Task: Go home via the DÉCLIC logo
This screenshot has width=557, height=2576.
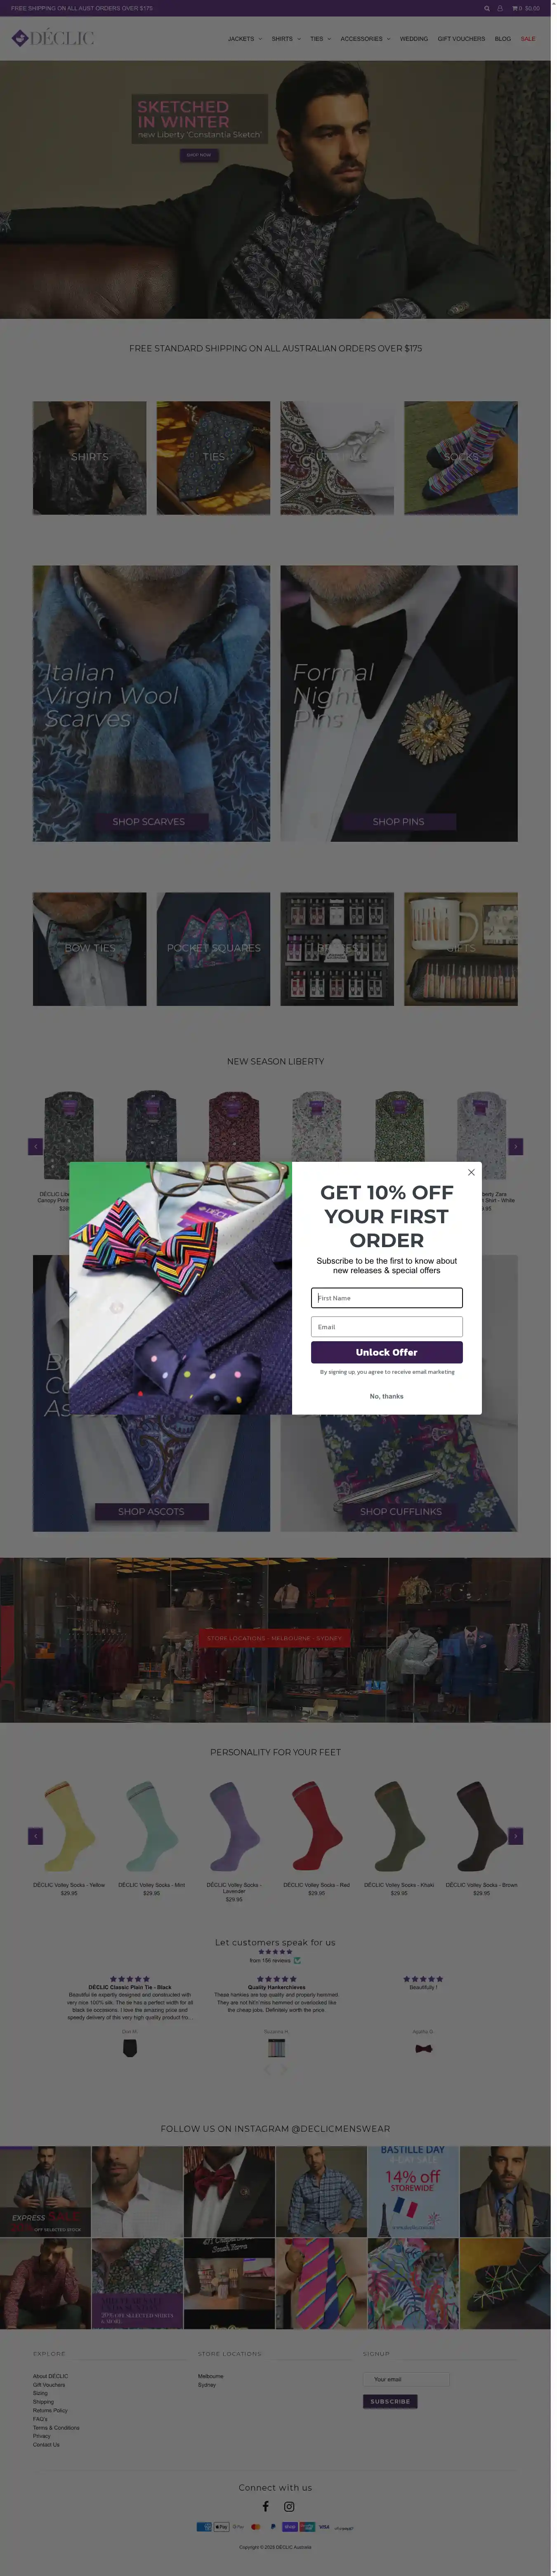Action: pos(53,38)
